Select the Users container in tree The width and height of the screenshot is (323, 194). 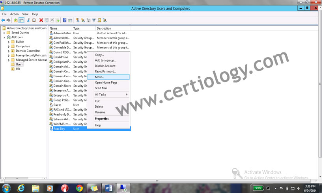19,64
